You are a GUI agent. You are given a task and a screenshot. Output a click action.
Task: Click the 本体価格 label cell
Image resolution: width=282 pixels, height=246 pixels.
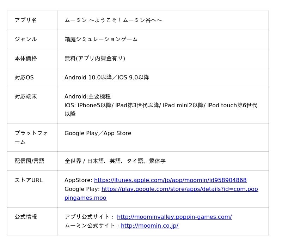pos(26,58)
